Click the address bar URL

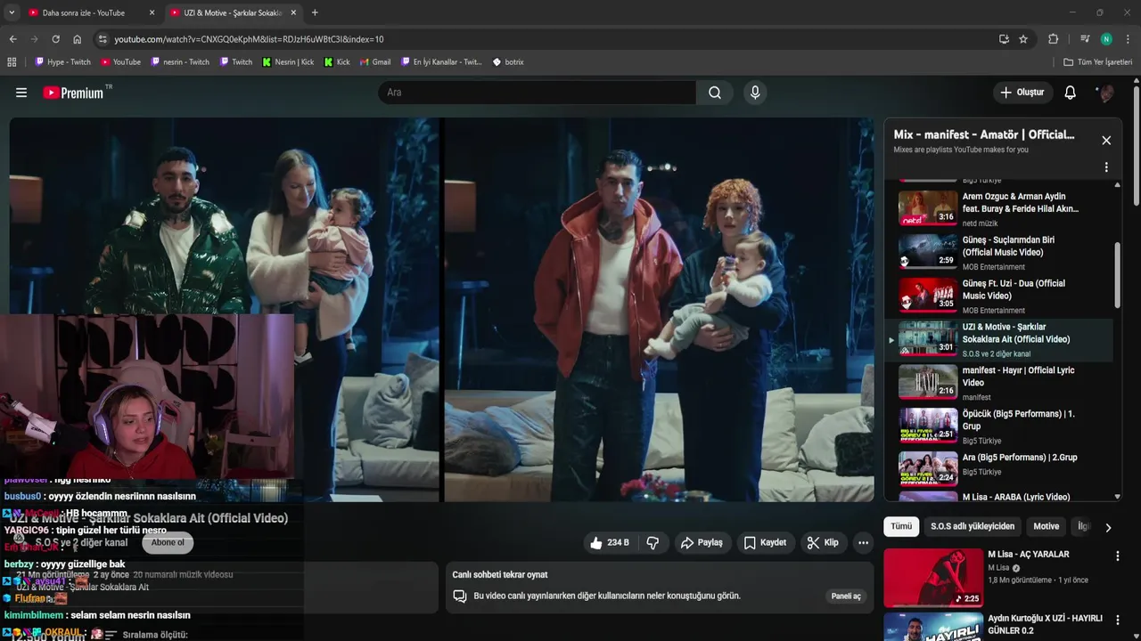[249, 39]
